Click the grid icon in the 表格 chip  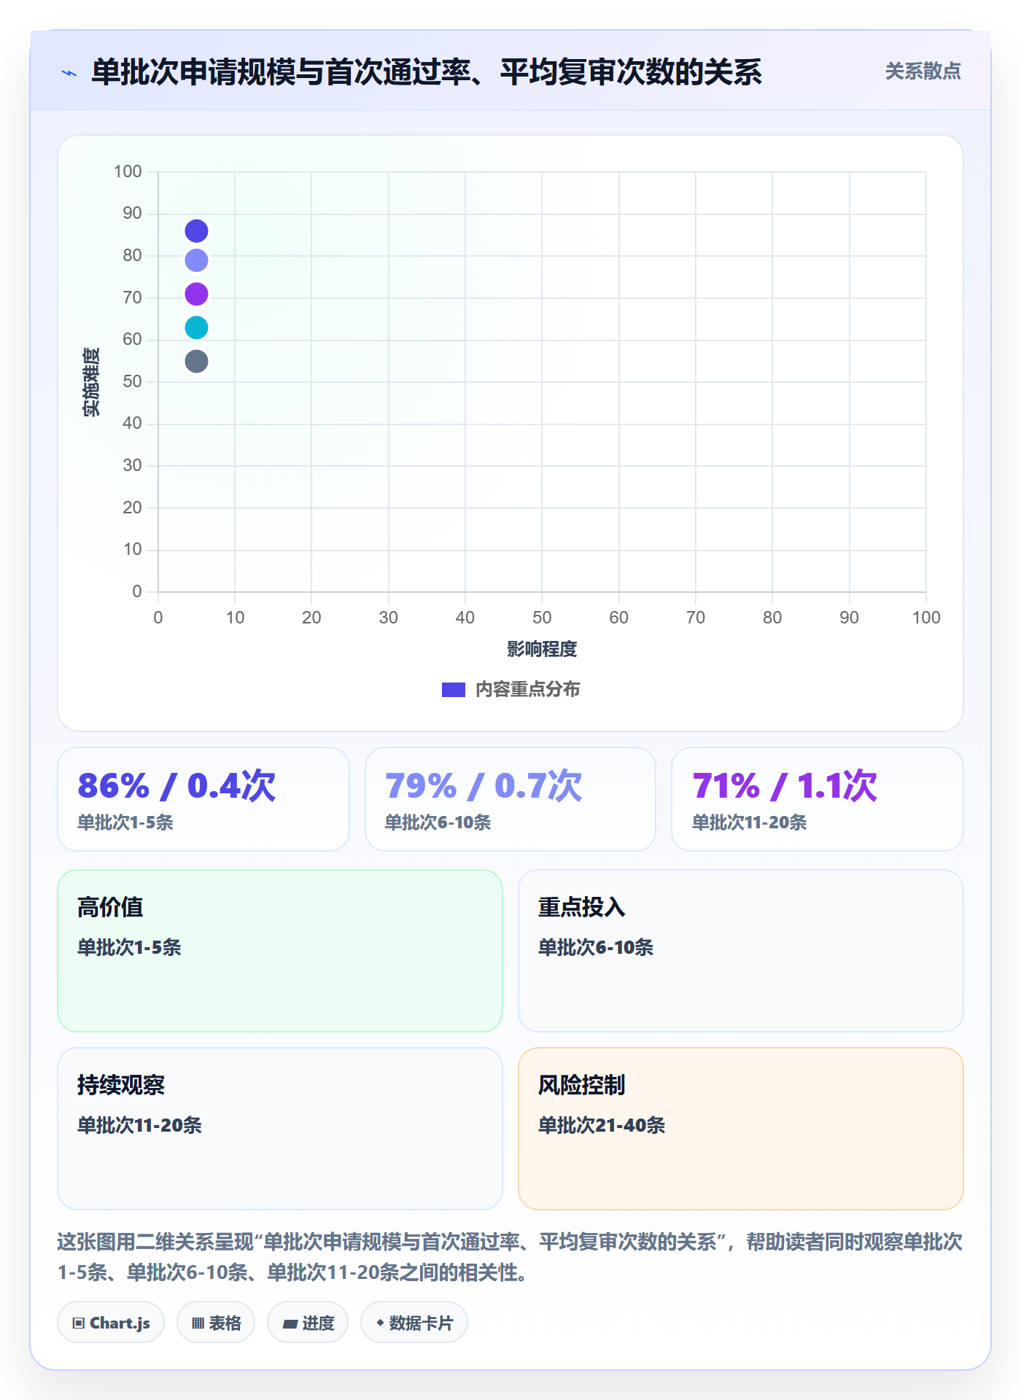click(198, 1323)
